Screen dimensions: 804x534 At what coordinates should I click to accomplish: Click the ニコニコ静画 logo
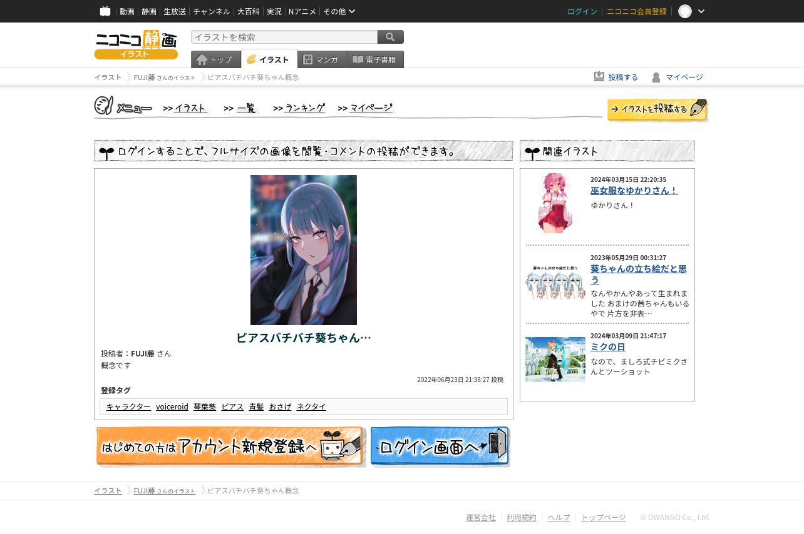(x=136, y=44)
